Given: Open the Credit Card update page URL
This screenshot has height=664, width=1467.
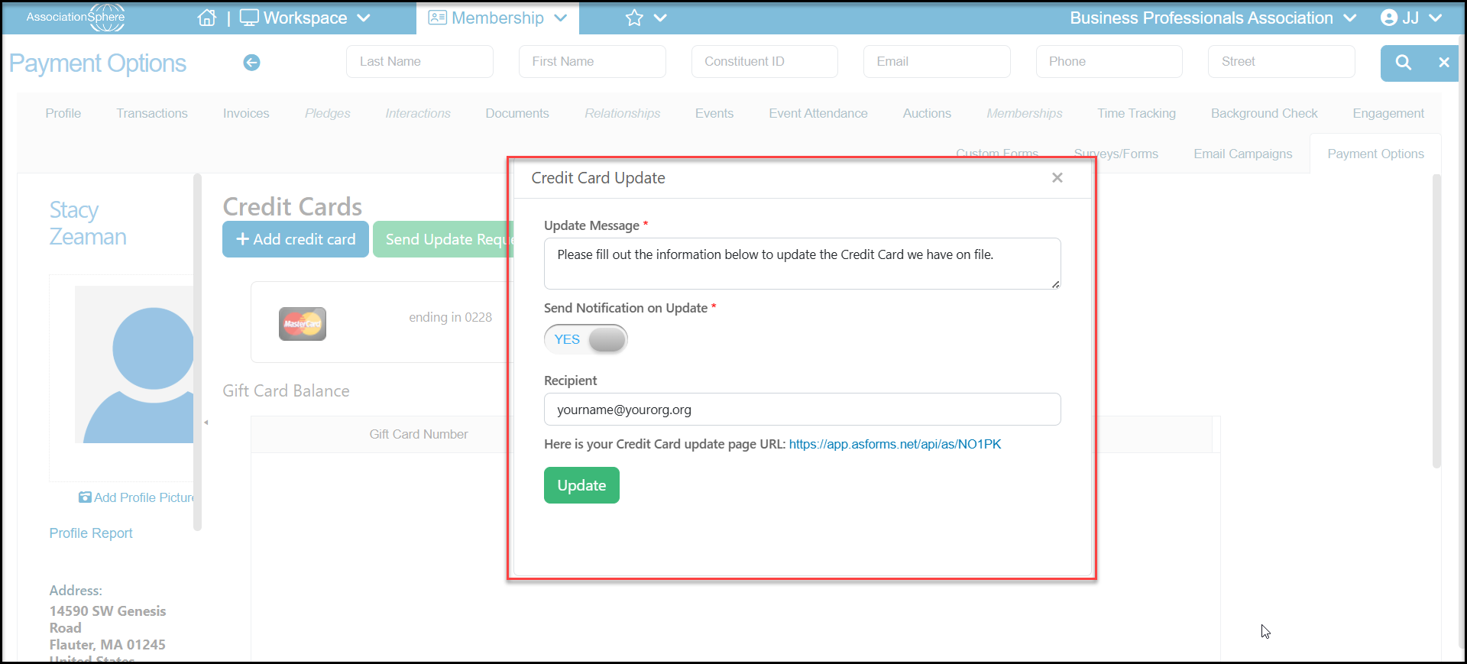Looking at the screenshot, I should point(895,444).
